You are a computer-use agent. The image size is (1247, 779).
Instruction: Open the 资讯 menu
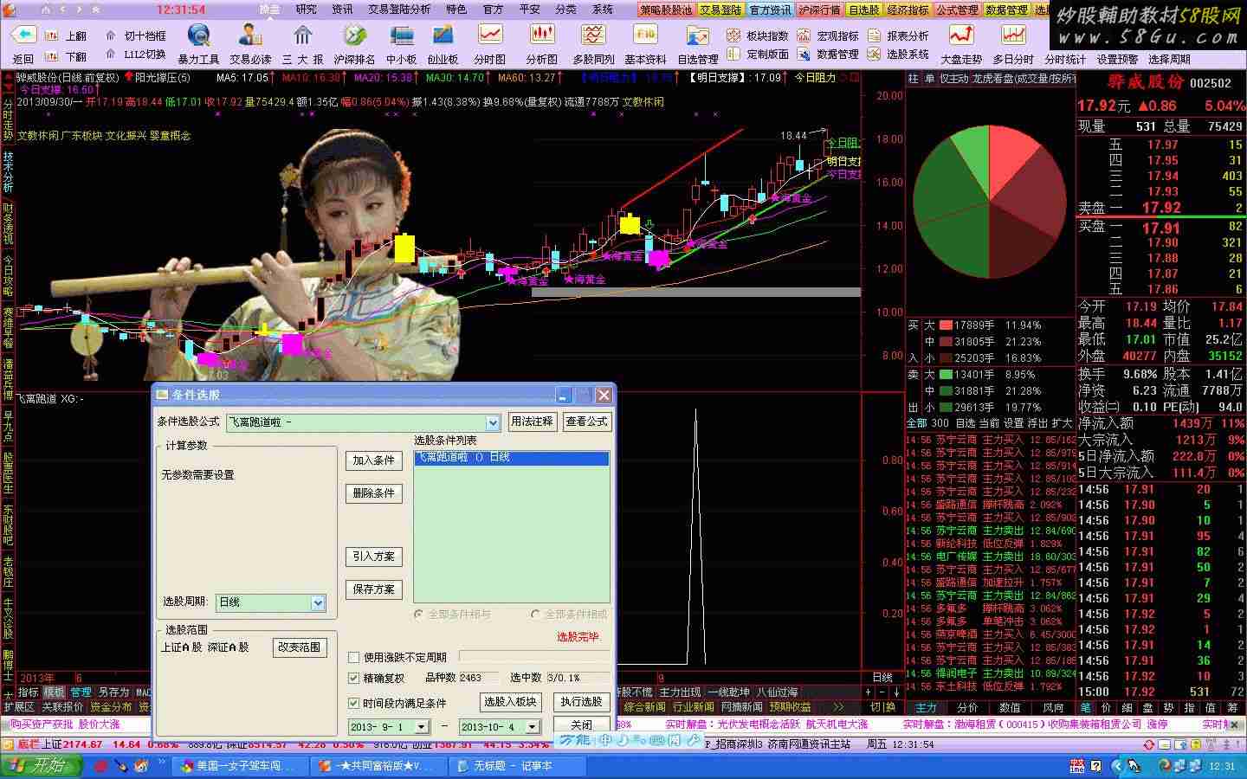pos(342,10)
